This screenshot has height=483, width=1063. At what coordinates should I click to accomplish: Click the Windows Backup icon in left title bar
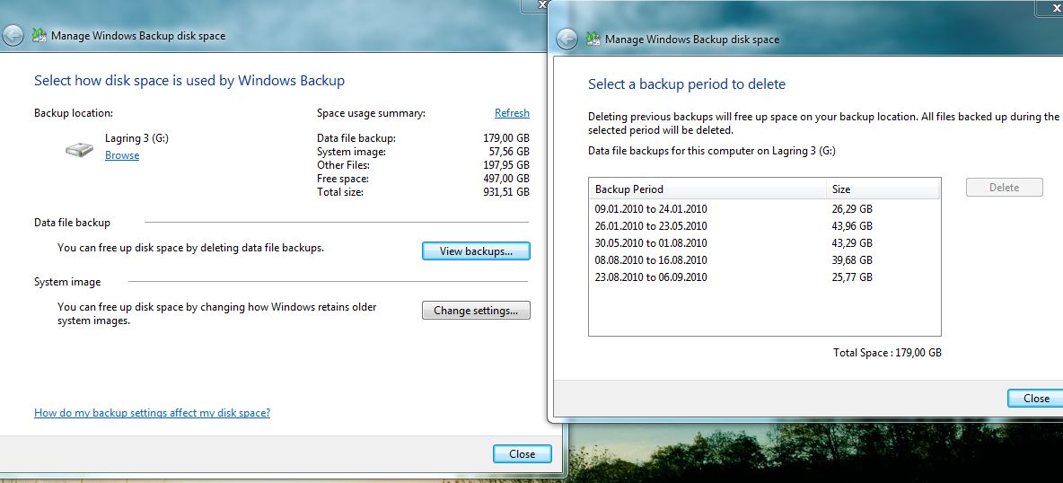pos(40,36)
